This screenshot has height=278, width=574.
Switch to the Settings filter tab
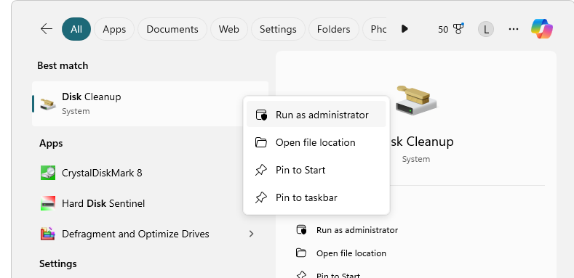click(278, 29)
